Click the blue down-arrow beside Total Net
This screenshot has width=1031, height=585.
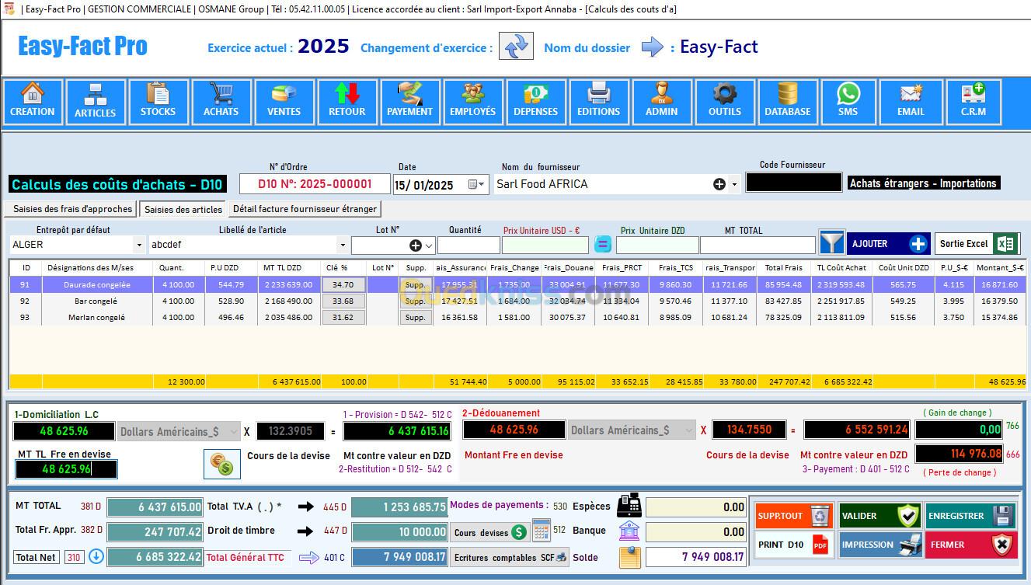coord(96,556)
